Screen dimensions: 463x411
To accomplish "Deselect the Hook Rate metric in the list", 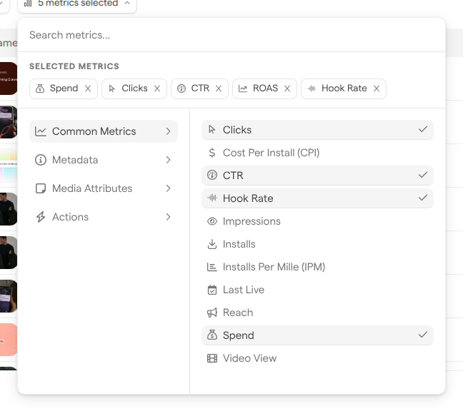I will tap(317, 198).
